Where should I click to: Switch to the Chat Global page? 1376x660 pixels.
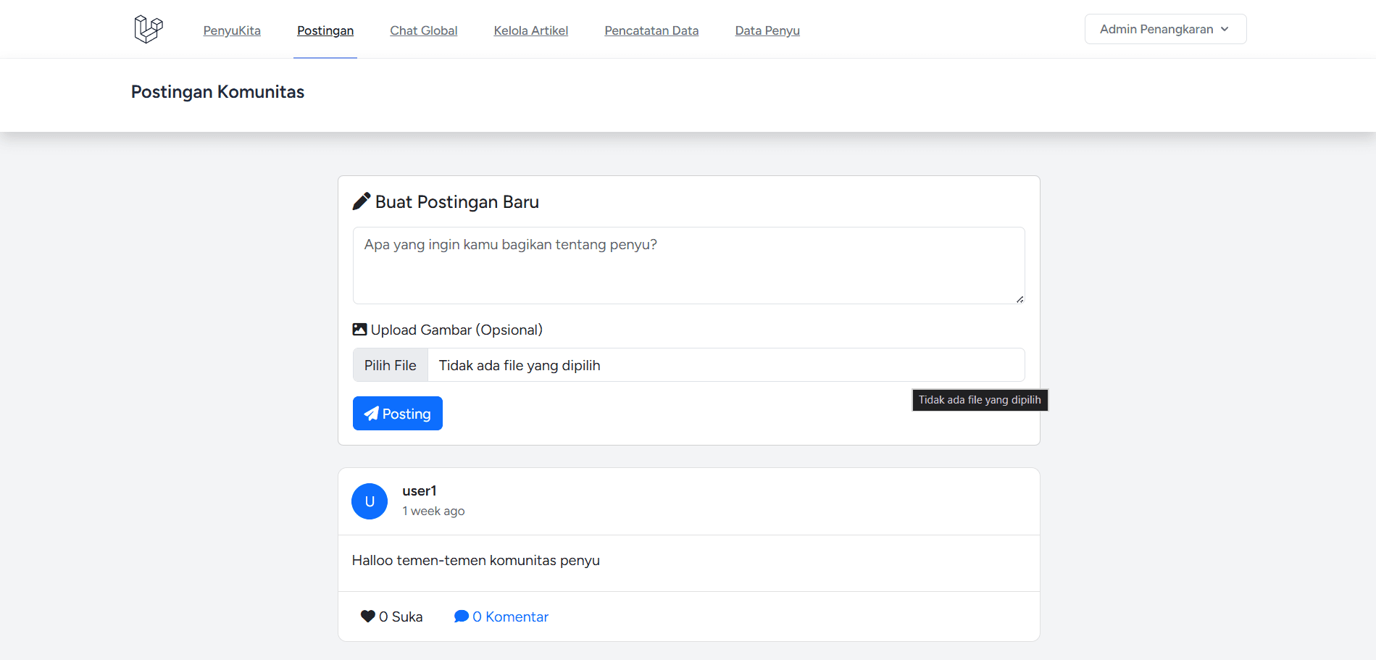[x=423, y=30]
